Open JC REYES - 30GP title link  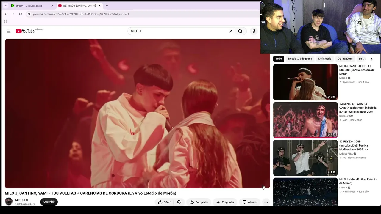pos(354,146)
